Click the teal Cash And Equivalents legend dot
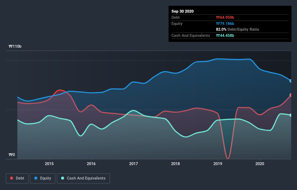This screenshot has width=297, height=190. tap(63, 178)
